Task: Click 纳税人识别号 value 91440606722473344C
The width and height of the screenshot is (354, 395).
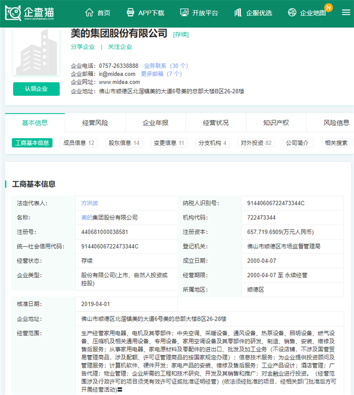Action: (276, 203)
